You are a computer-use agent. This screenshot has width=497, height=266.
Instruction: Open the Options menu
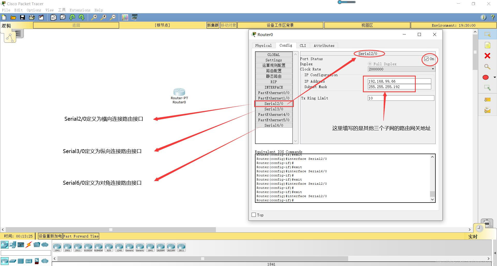pyautogui.click(x=34, y=10)
